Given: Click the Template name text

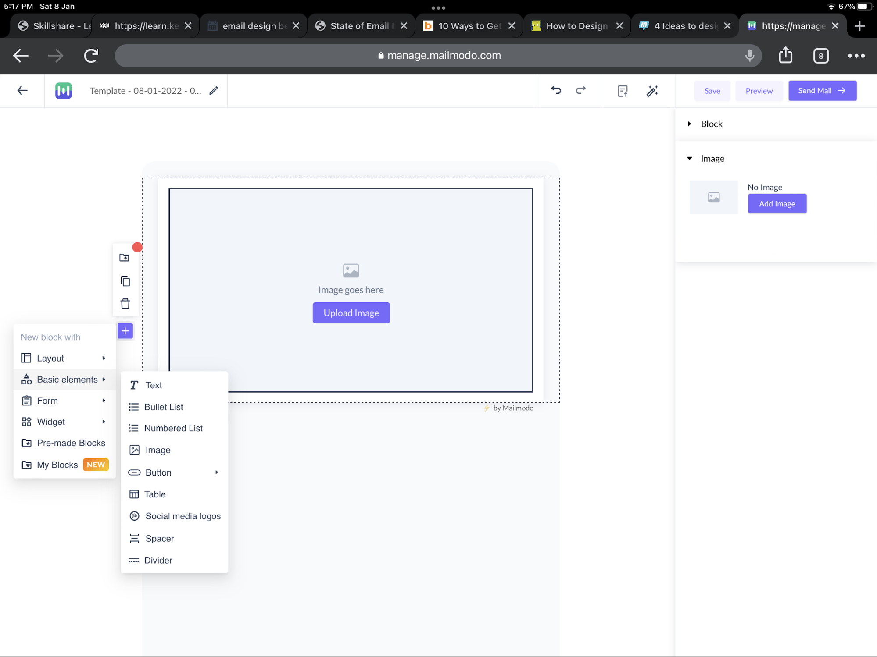Looking at the screenshot, I should pos(145,91).
